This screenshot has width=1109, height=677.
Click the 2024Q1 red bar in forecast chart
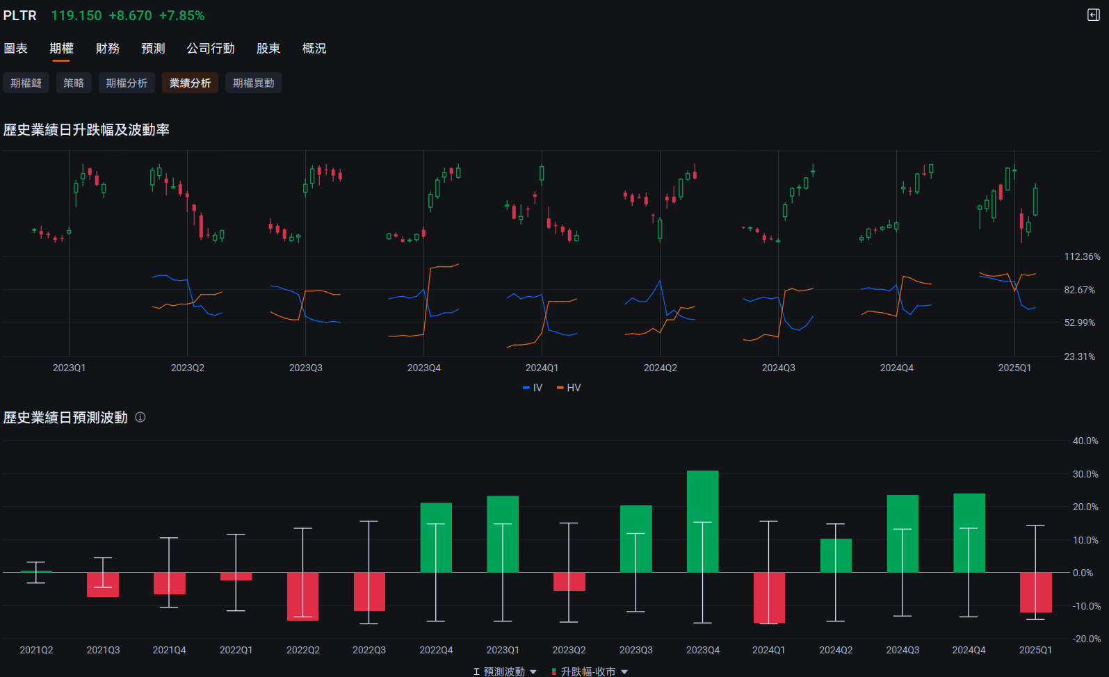[x=769, y=598]
